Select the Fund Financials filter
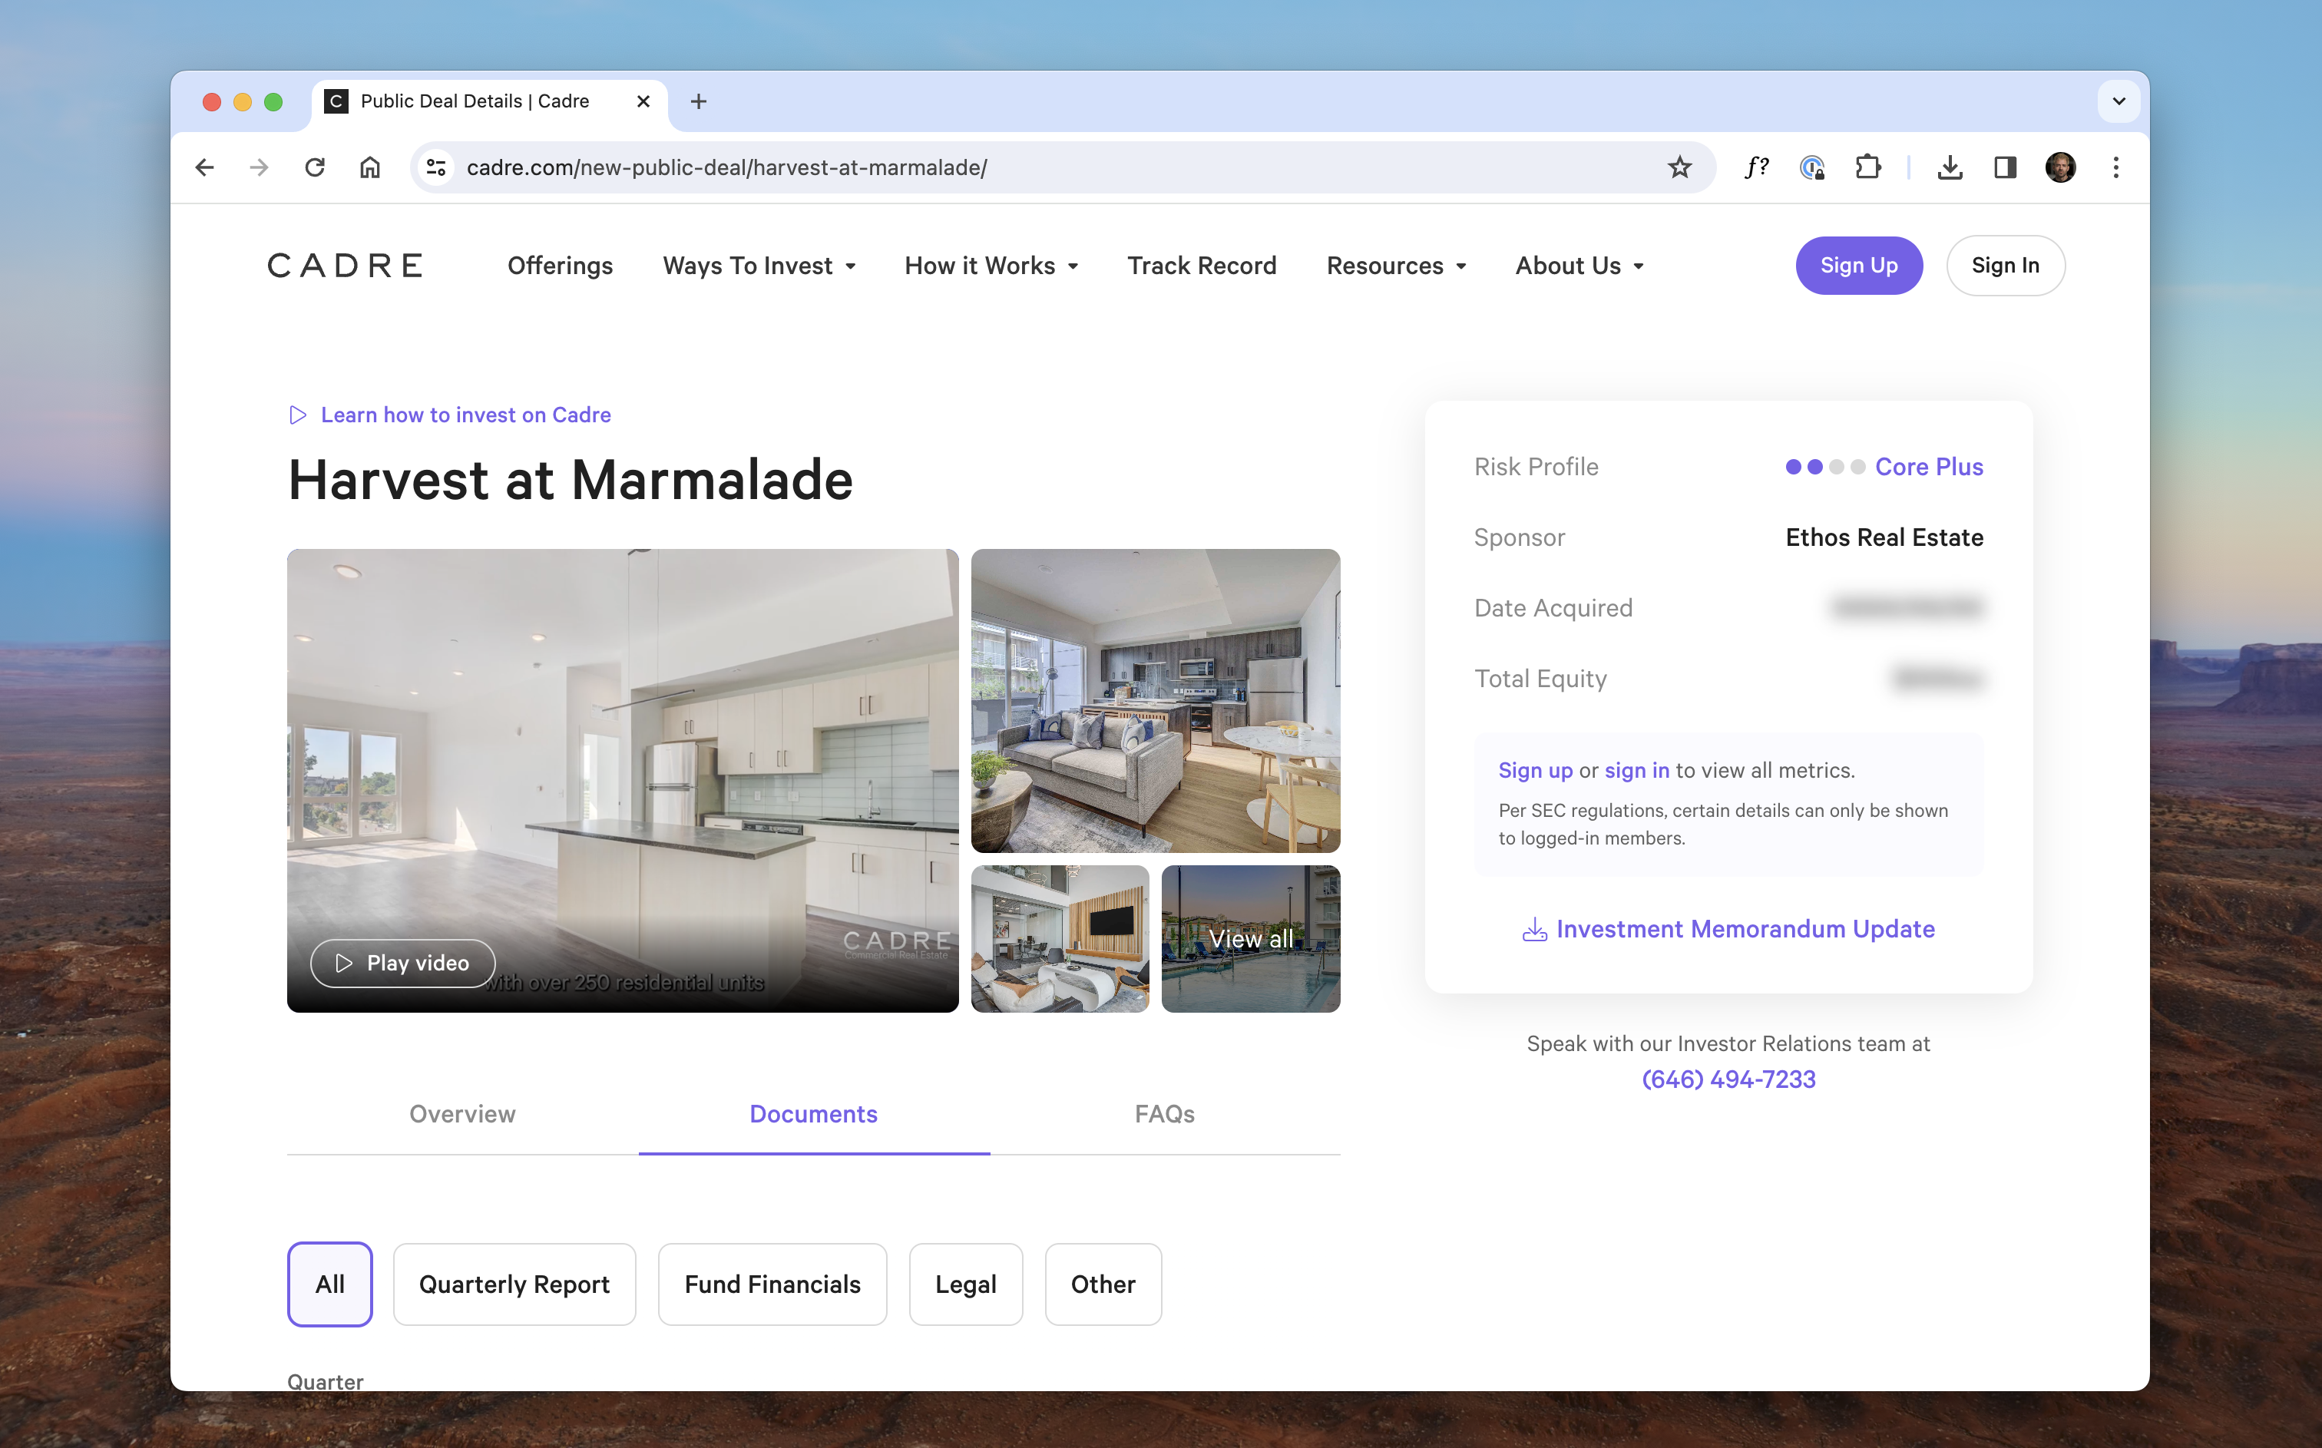The height and width of the screenshot is (1448, 2322). [772, 1284]
